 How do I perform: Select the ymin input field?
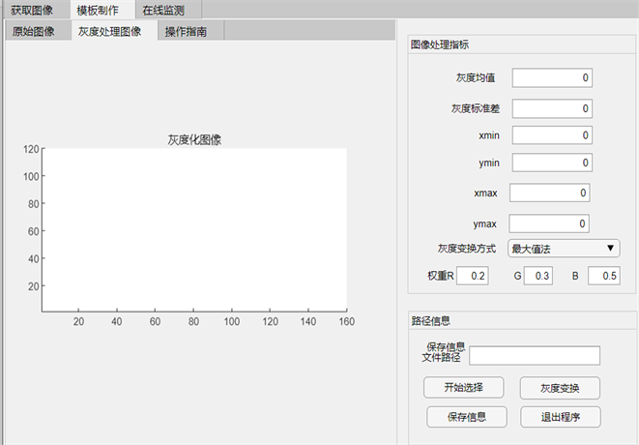coord(551,163)
